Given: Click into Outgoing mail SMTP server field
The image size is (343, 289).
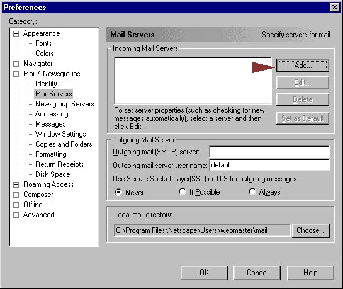Looking at the screenshot, I should tap(269, 152).
